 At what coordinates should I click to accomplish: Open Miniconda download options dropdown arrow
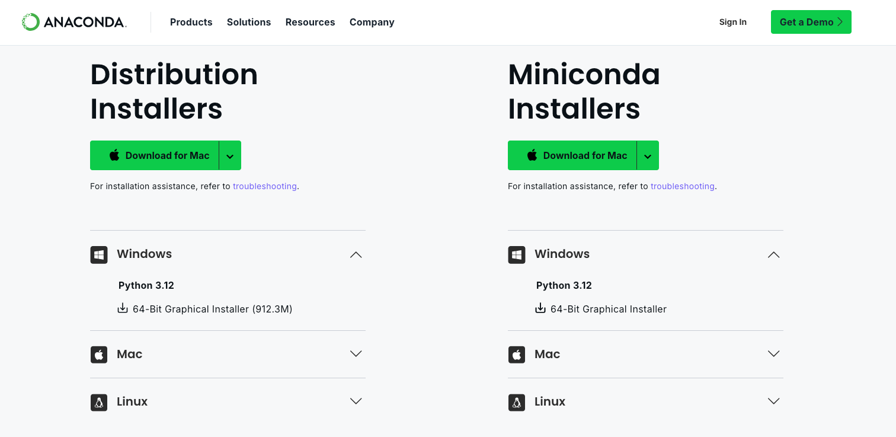click(648, 155)
